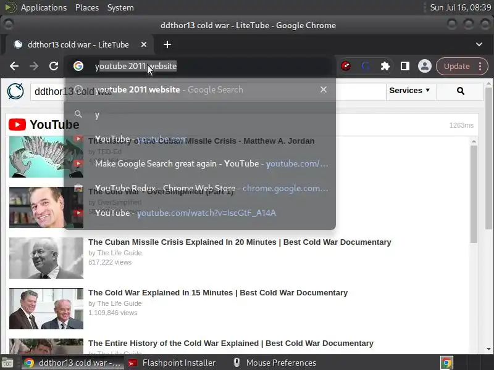
Task: Choose YouTube watch?v=lscGtF_A14A suggestion
Action: (199, 213)
